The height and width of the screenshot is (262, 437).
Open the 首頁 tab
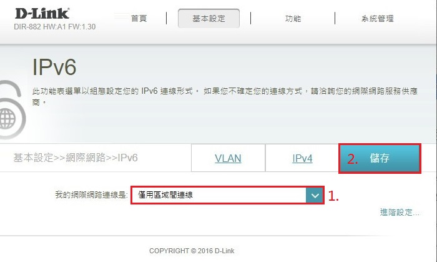tap(139, 18)
